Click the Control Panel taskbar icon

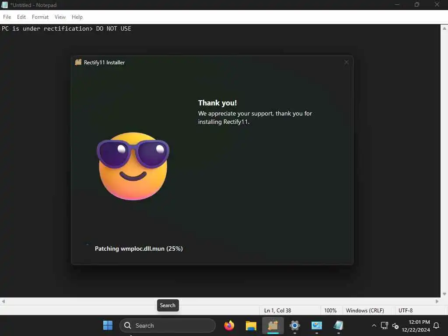click(x=317, y=325)
